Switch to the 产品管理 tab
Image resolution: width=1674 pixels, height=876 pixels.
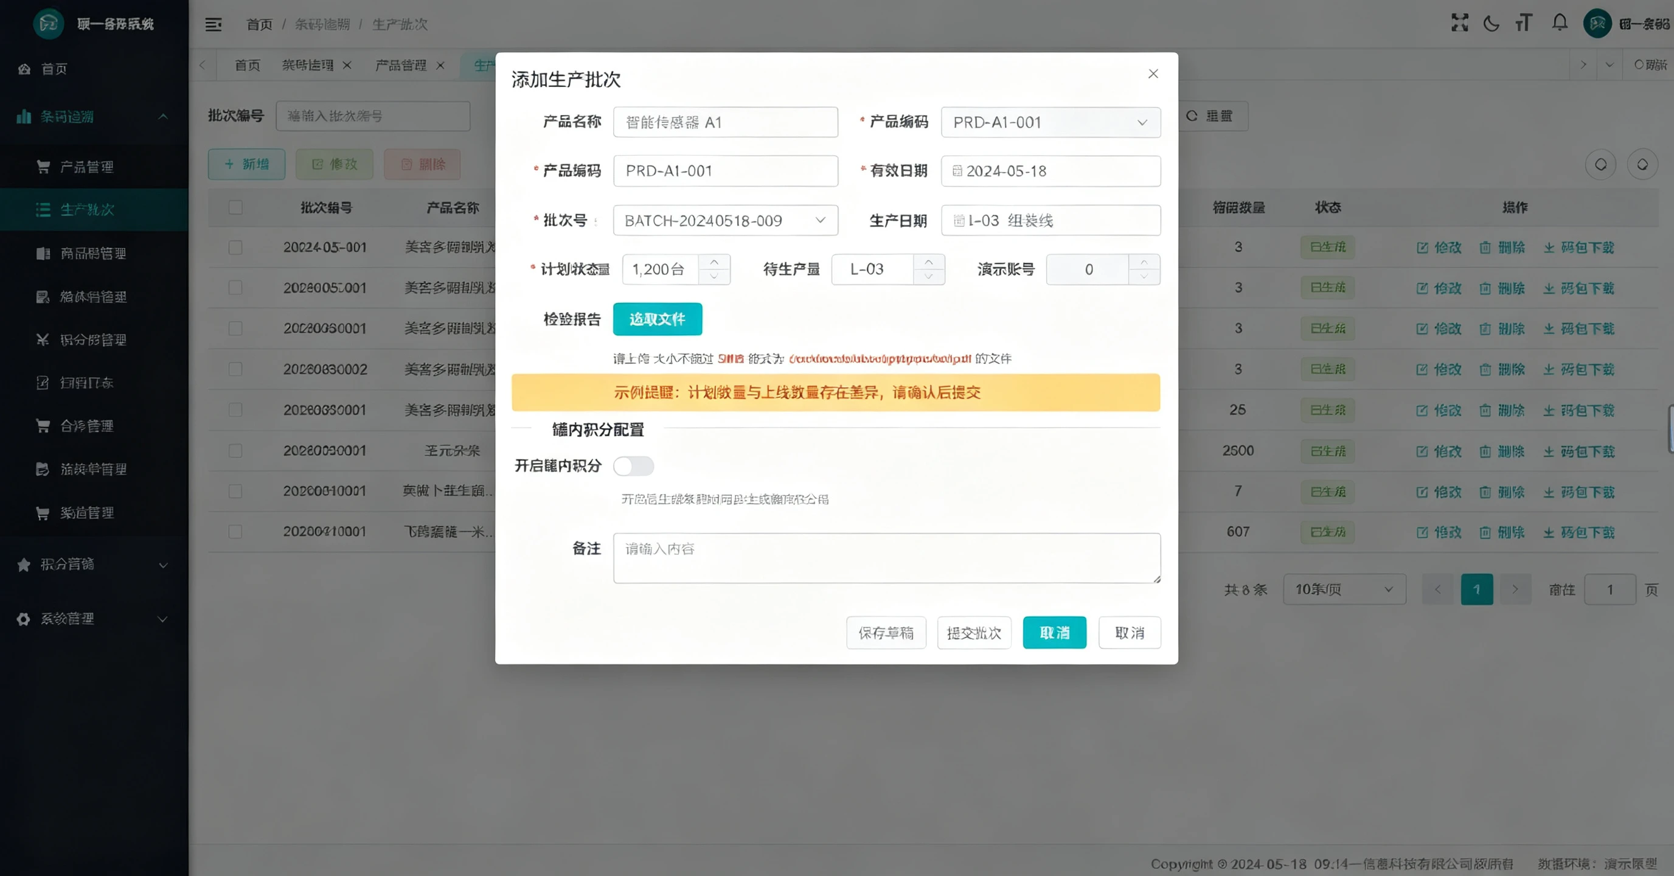point(401,66)
